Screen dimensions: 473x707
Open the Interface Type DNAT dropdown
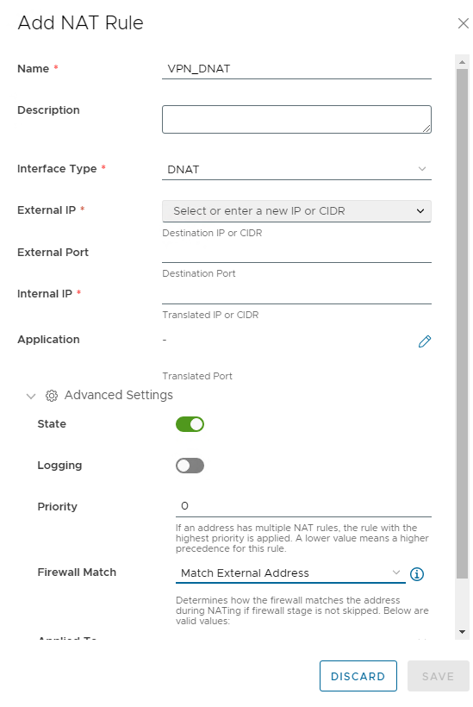click(x=296, y=170)
